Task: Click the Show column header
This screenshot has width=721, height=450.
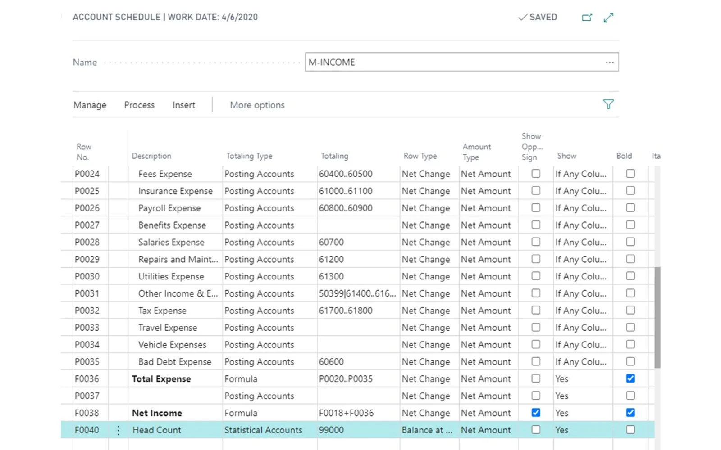Action: (566, 156)
